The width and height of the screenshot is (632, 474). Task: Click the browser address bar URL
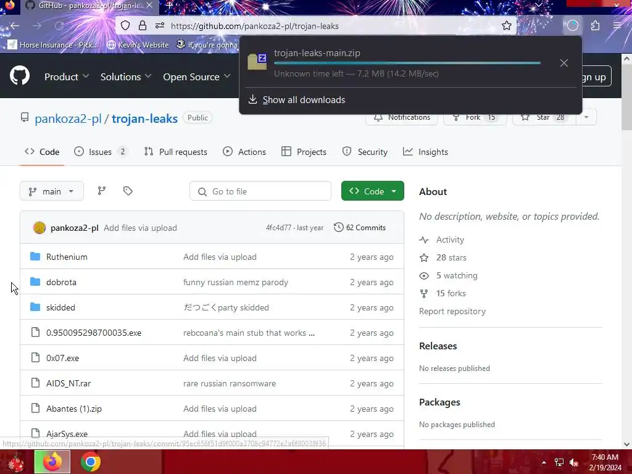pyautogui.click(x=255, y=26)
